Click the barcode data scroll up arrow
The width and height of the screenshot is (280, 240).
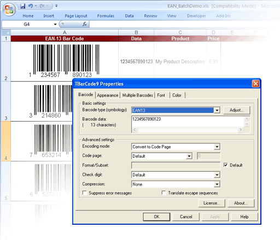247,119
